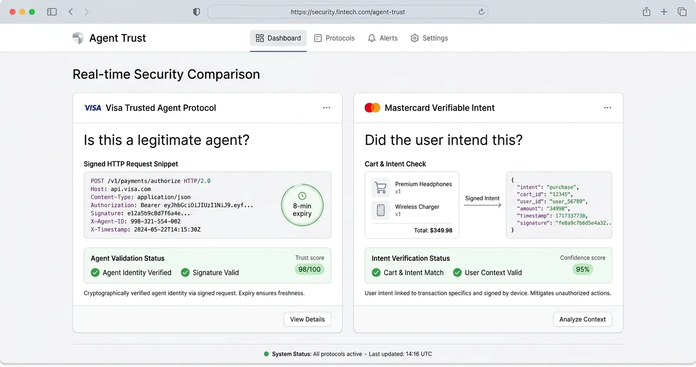
Task: Show tab overview icon
Action: point(682,12)
